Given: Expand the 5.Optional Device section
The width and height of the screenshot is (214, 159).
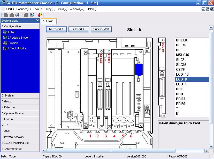Looking at the screenshot, I should pyautogui.click(x=20, y=113).
